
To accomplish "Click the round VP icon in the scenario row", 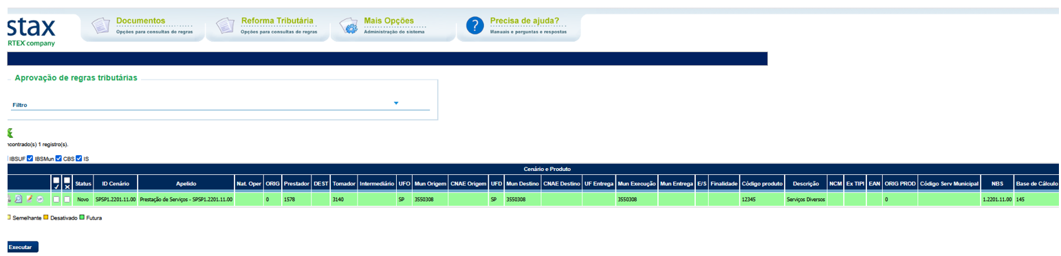I will (x=40, y=199).
